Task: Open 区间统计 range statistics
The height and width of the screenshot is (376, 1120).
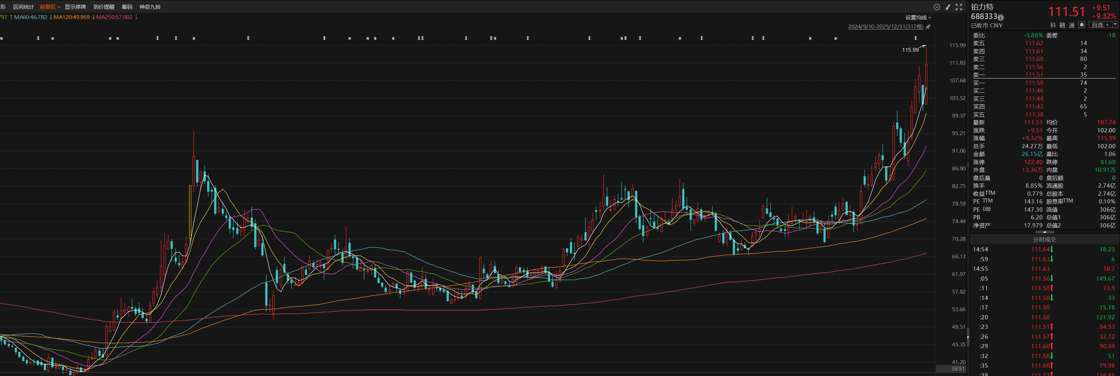Action: point(24,7)
